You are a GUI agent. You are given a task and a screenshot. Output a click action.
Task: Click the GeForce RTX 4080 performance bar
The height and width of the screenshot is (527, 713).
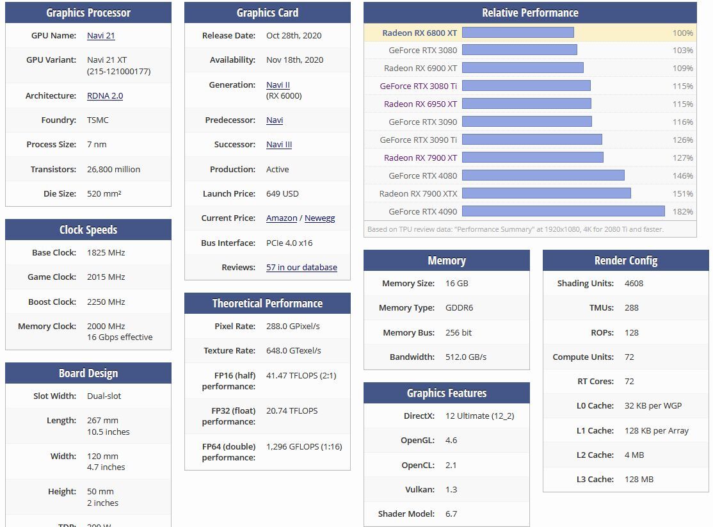pyautogui.click(x=543, y=175)
